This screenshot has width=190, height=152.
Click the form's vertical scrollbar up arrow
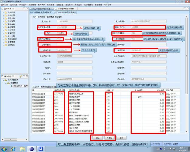coord(187,17)
